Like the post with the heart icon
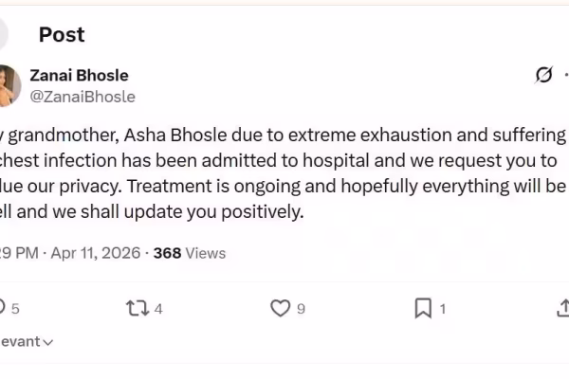Image resolution: width=569 pixels, height=379 pixels. point(280,308)
